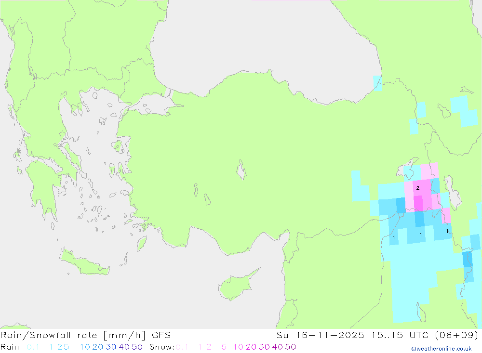
Task: Click the "Rain" legend label
Action: click(x=10, y=347)
